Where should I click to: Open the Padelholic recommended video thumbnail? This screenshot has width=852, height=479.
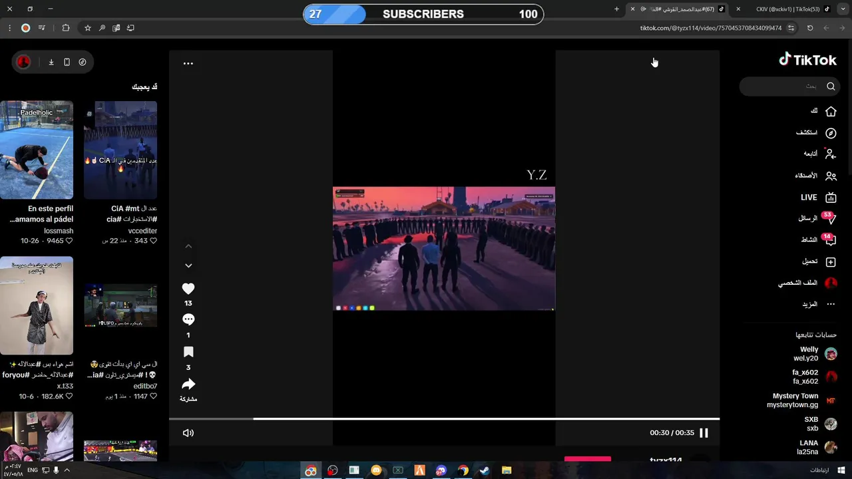(37, 150)
